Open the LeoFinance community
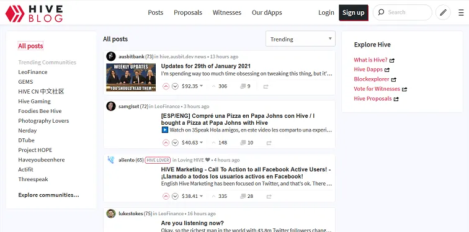This screenshot has height=232, width=469. coord(33,72)
